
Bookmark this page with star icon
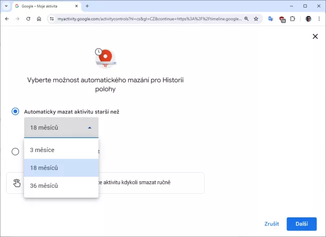256,19
